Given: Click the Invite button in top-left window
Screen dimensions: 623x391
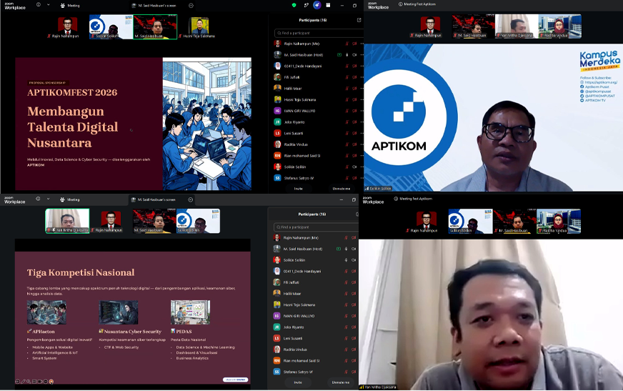Looking at the screenshot, I should coord(299,189).
